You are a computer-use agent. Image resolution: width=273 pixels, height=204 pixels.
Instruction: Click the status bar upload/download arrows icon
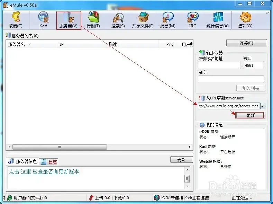point(91,198)
